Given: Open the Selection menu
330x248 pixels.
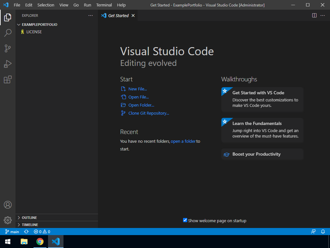Looking at the screenshot, I should 46,5.
